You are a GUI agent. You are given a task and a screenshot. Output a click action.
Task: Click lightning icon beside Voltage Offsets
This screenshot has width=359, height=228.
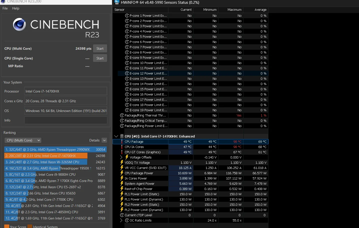pos(127,157)
